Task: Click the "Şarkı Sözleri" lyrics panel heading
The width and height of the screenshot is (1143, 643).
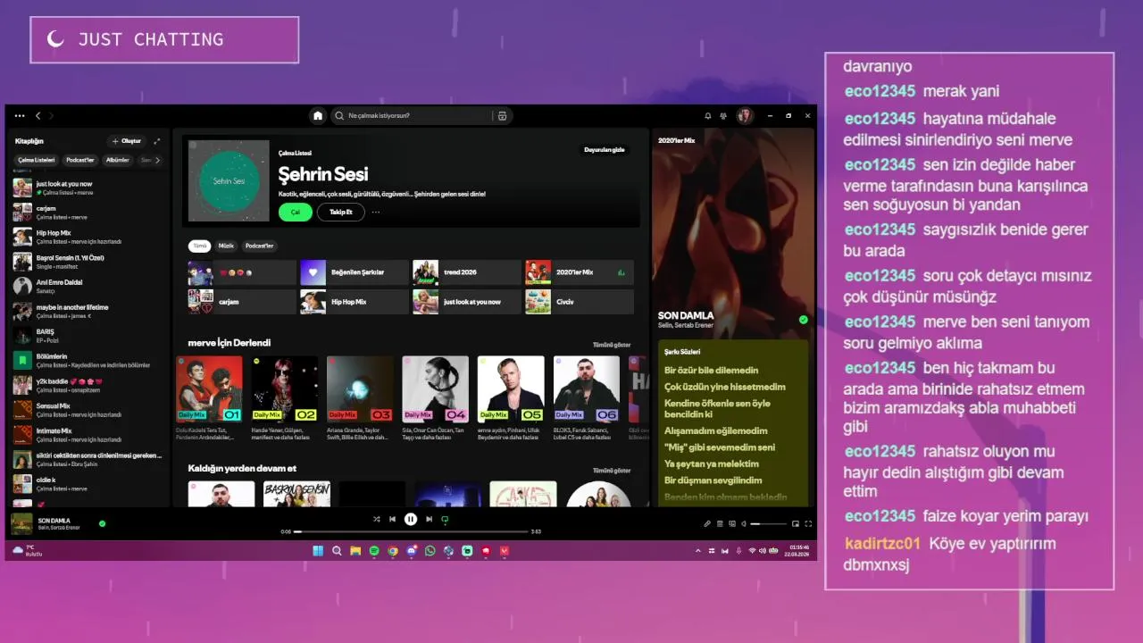Action: pyautogui.click(x=682, y=352)
